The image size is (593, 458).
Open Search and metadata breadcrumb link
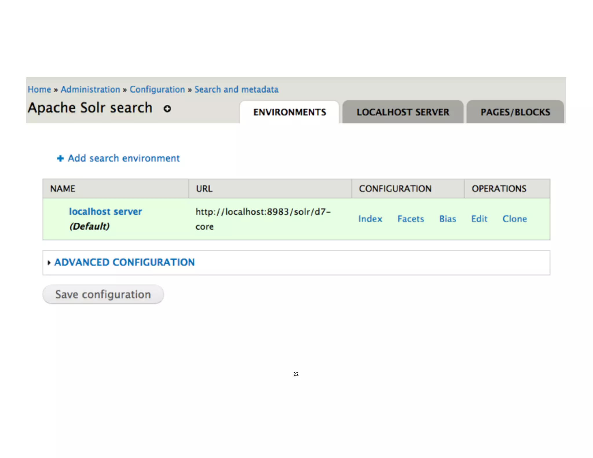click(236, 89)
